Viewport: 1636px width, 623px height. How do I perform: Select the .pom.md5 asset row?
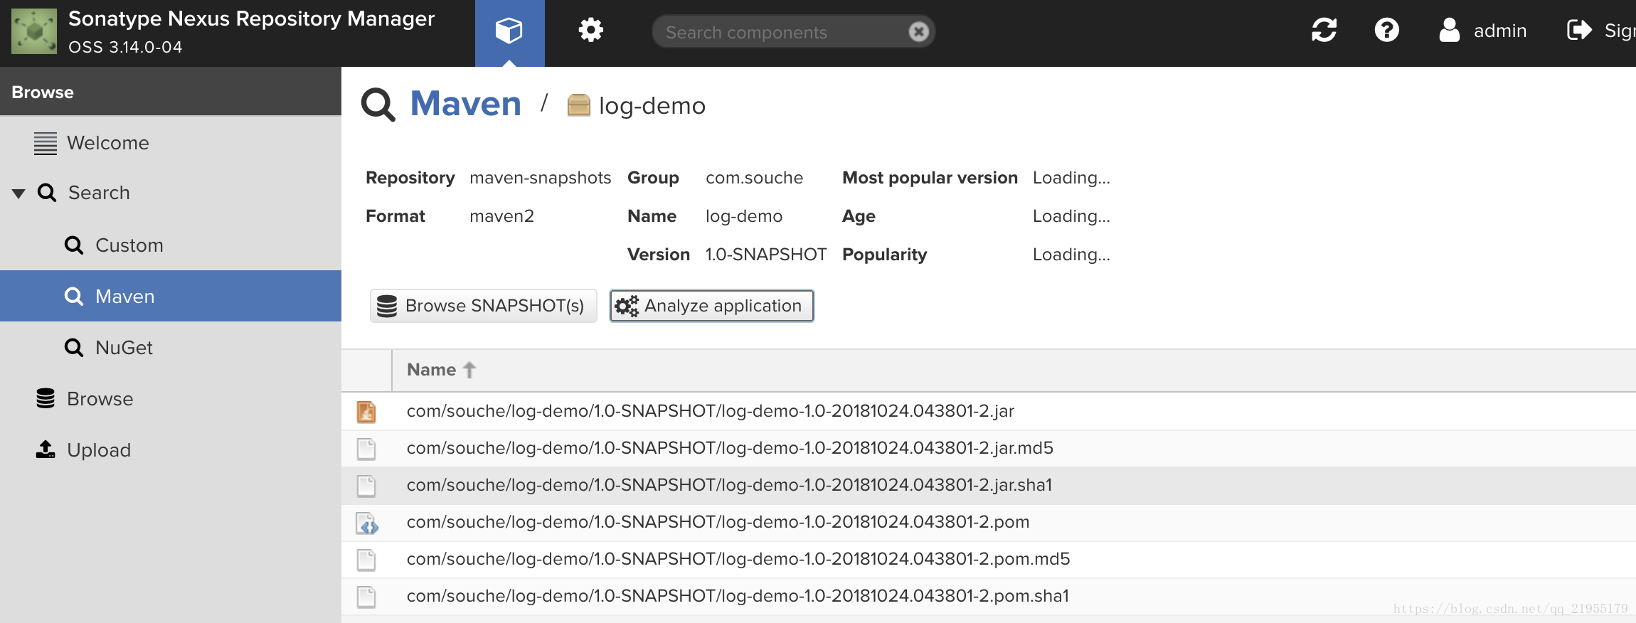[x=989, y=559]
